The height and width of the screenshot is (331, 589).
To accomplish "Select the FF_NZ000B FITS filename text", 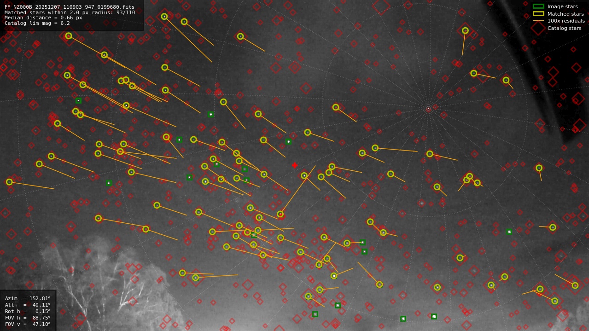I will (70, 7).
